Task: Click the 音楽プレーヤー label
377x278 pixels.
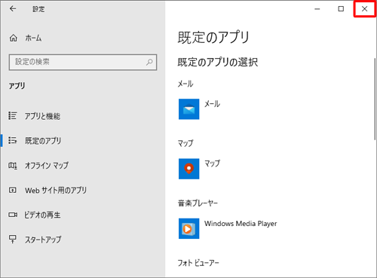Action: click(198, 203)
